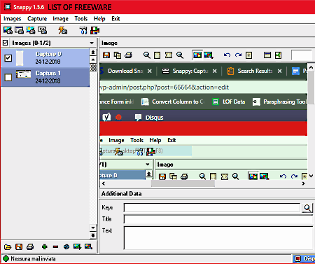The height and width of the screenshot is (264, 315).
Task: Uncheck the Capture 0 checkbox
Action: (x=8, y=58)
